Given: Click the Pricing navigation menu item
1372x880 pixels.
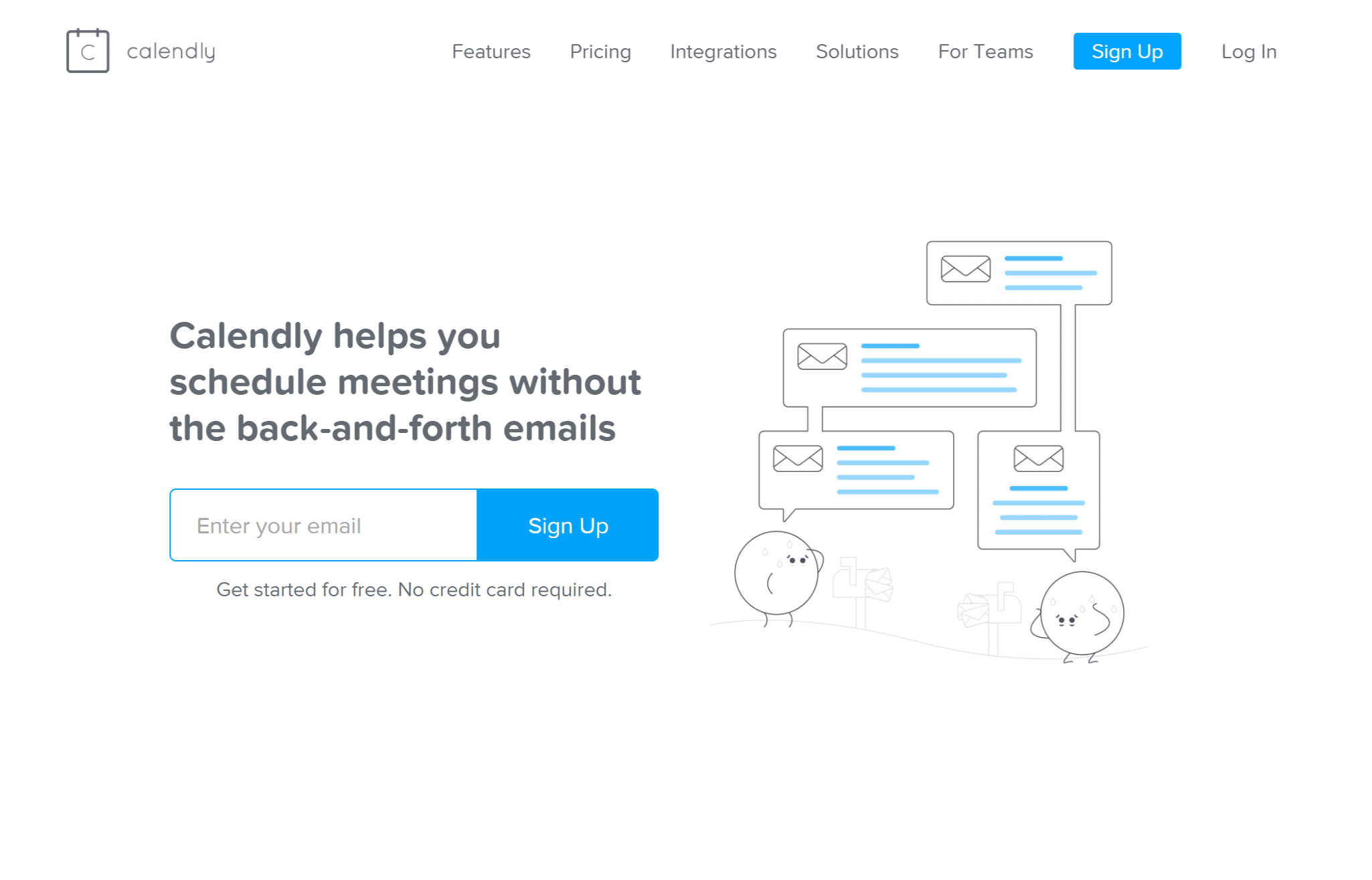Looking at the screenshot, I should [x=600, y=52].
